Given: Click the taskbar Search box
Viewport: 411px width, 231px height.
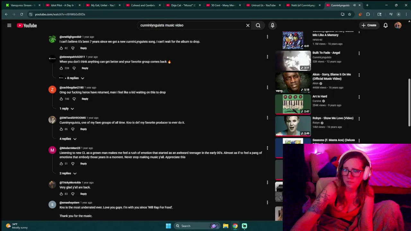Looking at the screenshot, I should click(197, 226).
